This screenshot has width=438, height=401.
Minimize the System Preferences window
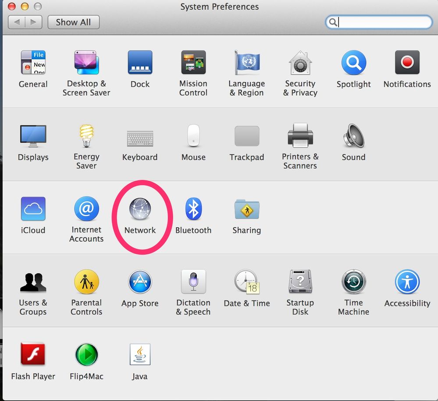pos(25,7)
